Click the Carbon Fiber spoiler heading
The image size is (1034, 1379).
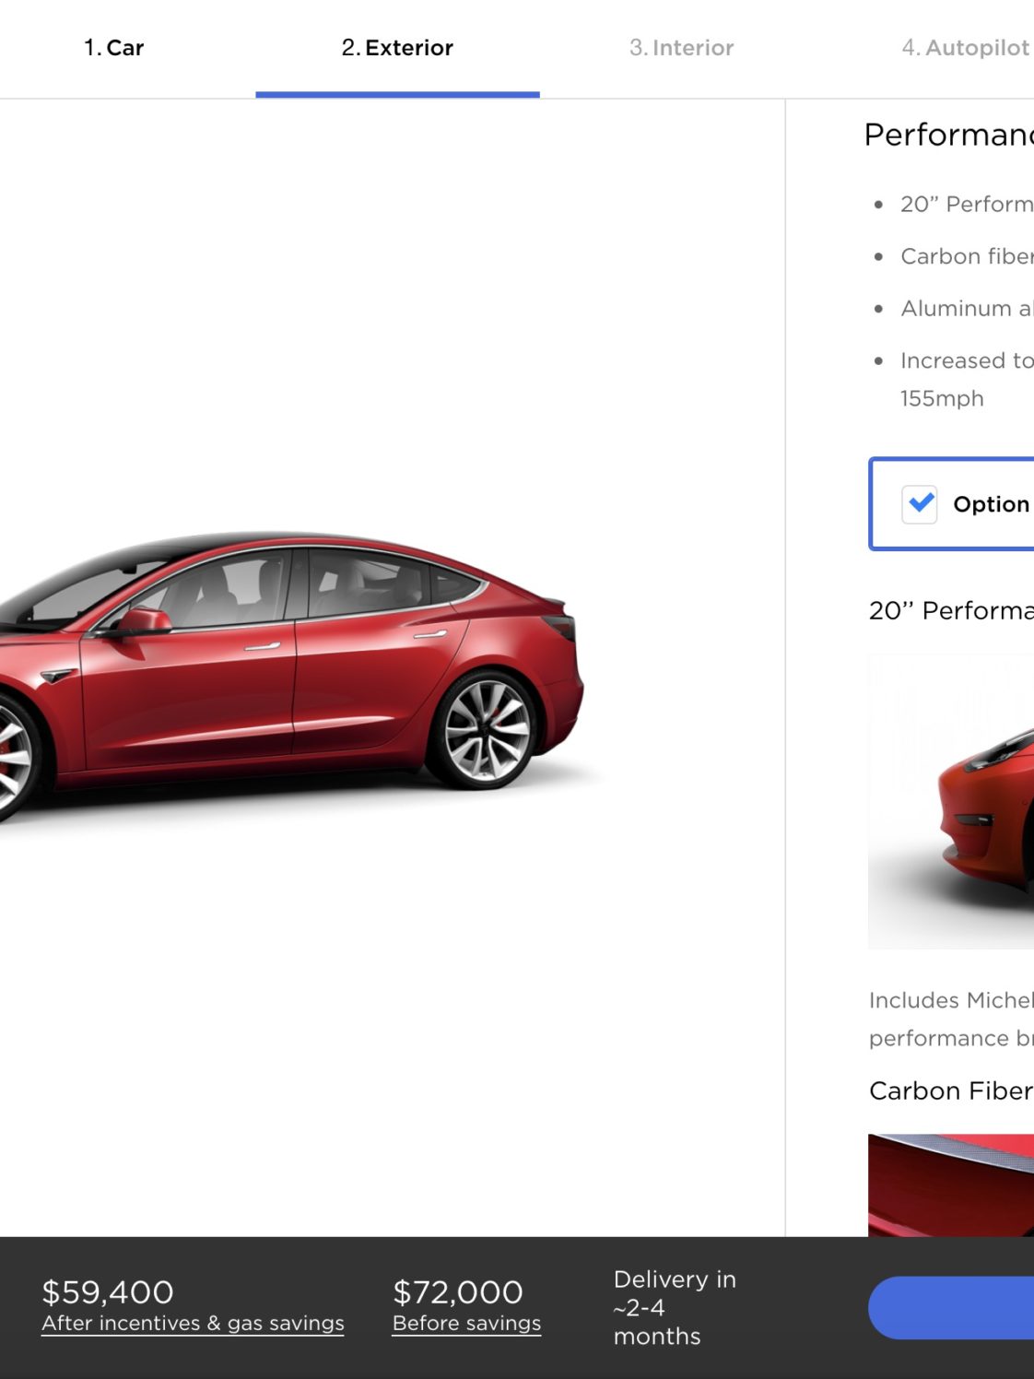point(951,1090)
